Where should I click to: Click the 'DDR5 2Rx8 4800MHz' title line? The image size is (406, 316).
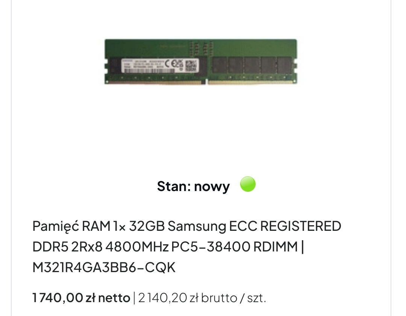tap(100, 247)
